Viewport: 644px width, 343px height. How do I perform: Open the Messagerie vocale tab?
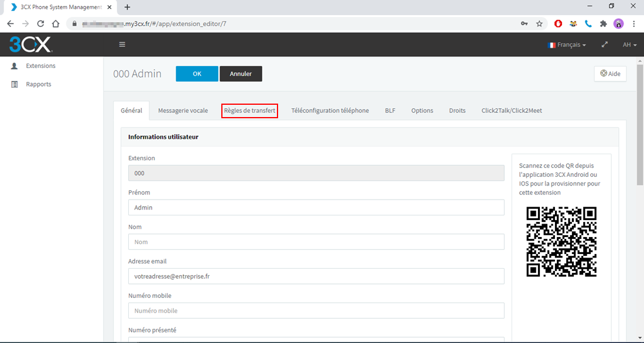pos(183,111)
